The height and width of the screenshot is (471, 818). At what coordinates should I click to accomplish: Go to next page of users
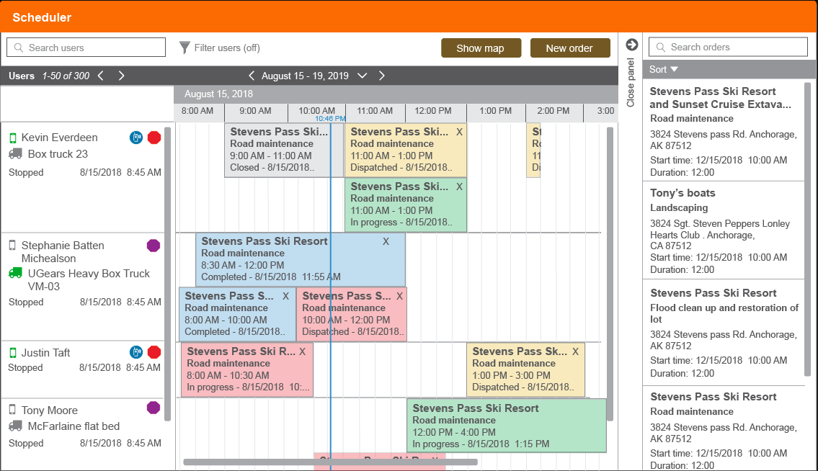click(x=122, y=76)
